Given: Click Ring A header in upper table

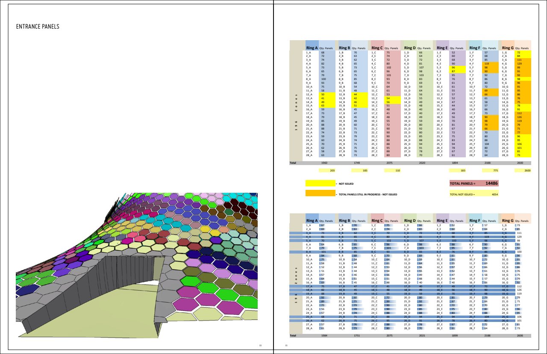Looking at the screenshot, I should click(312, 48).
